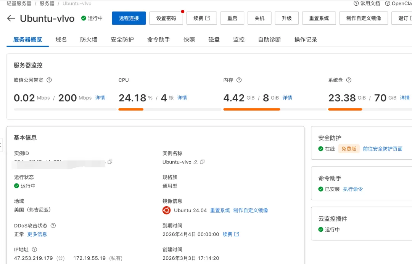Copy the instance name Ubuntu-vlvo
Viewport: 412px width, 264px height.
tap(202, 162)
